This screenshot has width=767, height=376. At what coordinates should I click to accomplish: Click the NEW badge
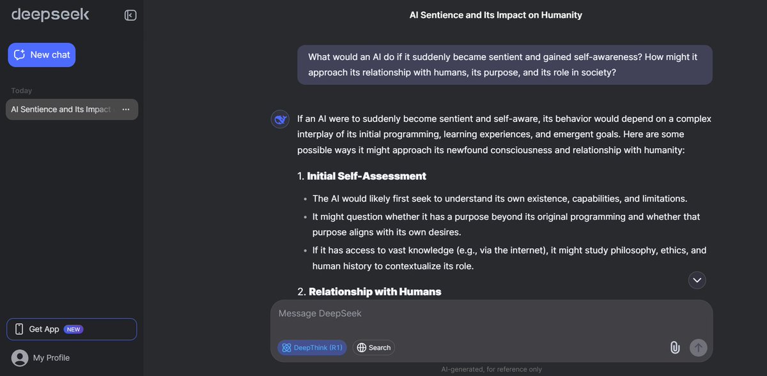(74, 329)
